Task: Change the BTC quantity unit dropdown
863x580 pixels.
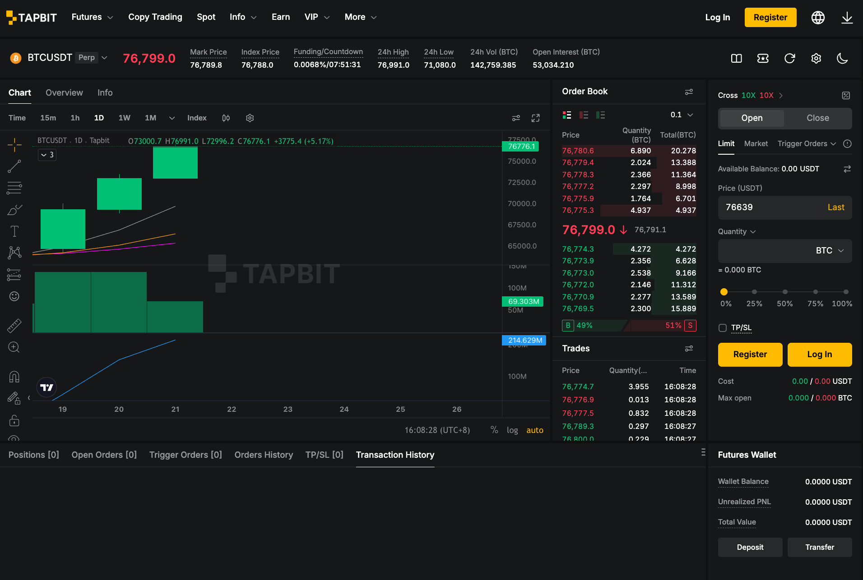Action: click(830, 250)
